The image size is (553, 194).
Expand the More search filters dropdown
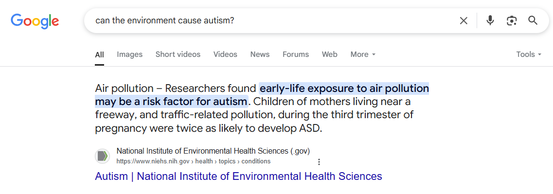(363, 54)
